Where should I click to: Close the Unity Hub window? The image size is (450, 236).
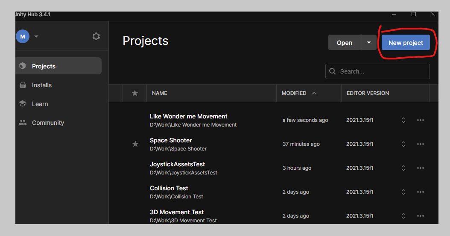click(433, 14)
